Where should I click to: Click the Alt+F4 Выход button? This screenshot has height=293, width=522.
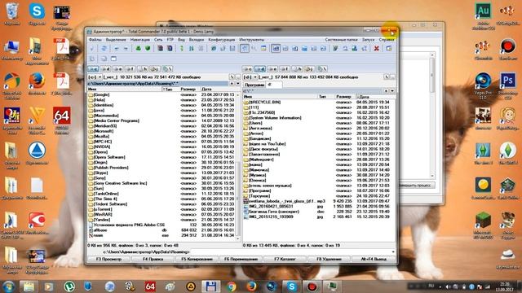coord(374,259)
